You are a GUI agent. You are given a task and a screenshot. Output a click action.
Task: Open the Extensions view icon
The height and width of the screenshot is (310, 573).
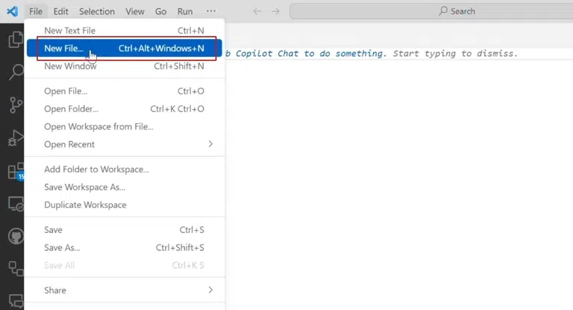14,171
